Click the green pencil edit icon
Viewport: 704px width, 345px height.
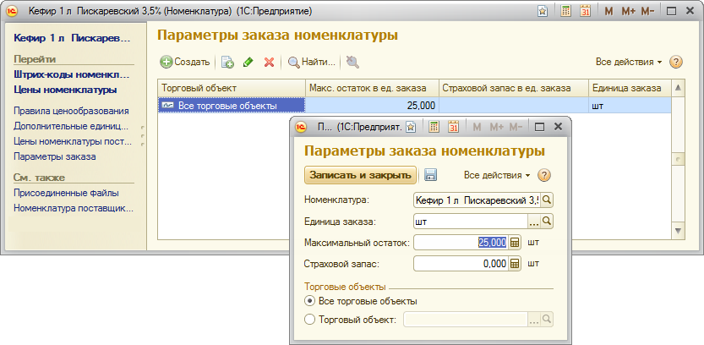(x=248, y=62)
